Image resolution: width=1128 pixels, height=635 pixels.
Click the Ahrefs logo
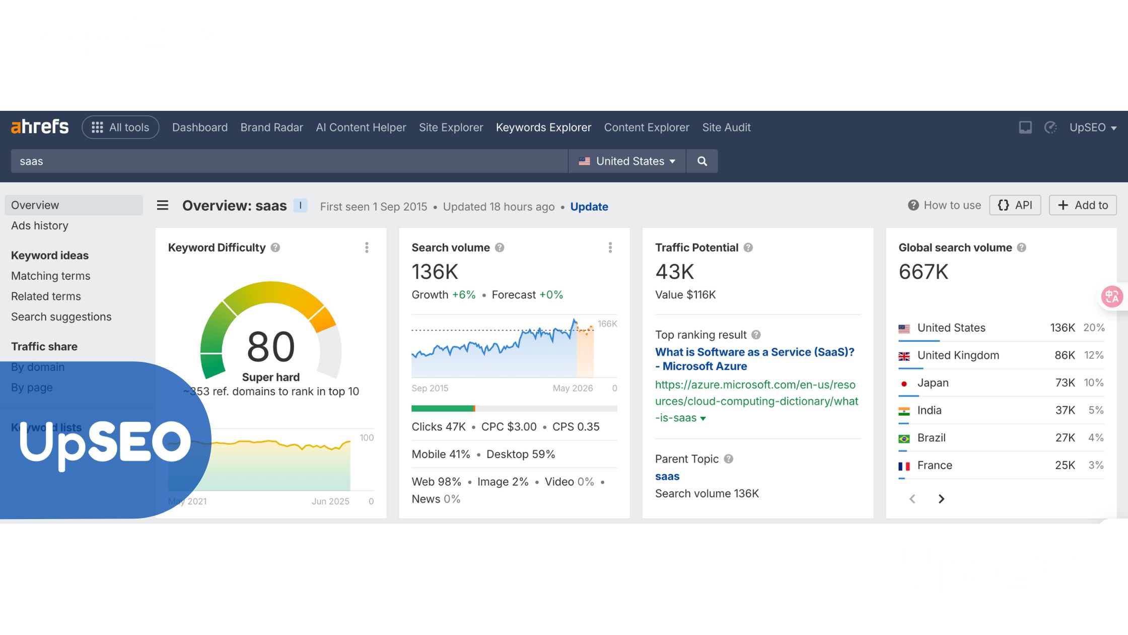click(40, 127)
